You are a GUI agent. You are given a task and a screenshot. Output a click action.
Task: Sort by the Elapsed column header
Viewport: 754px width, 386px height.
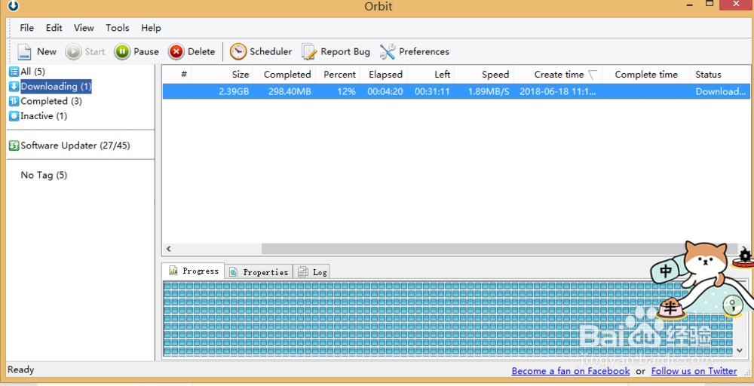click(384, 75)
